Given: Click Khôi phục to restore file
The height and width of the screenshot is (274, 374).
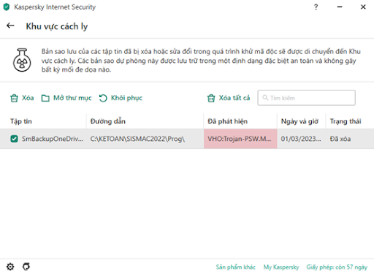Looking at the screenshot, I should [121, 98].
